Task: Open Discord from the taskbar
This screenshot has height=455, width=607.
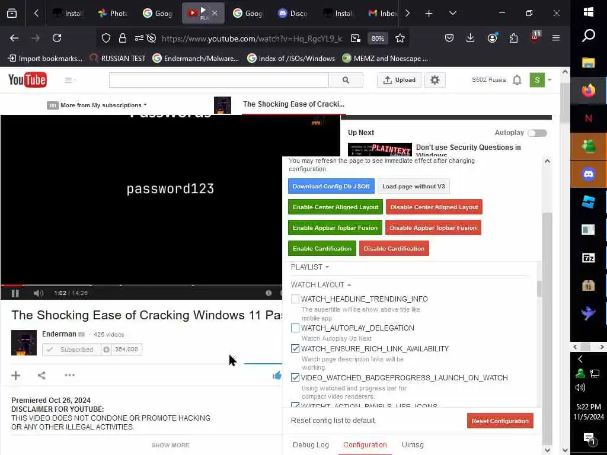Action: 589,175
